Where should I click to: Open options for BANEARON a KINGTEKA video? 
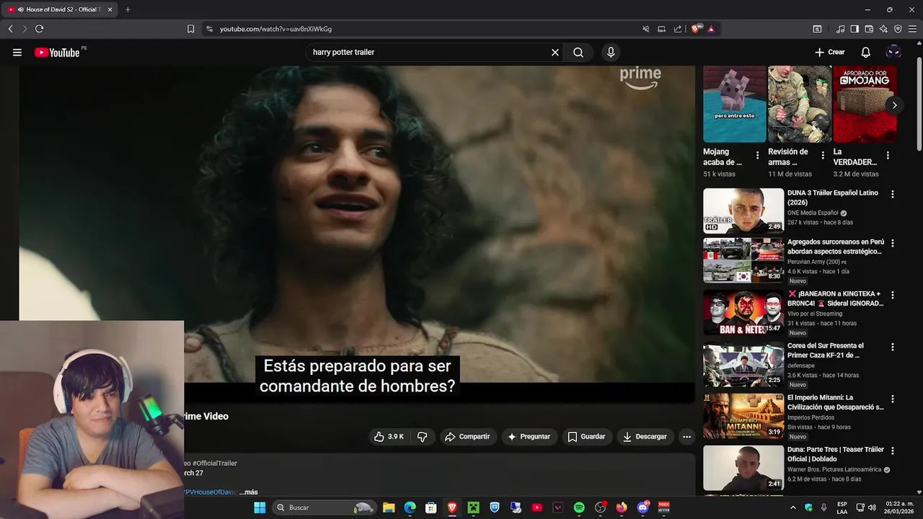[893, 295]
